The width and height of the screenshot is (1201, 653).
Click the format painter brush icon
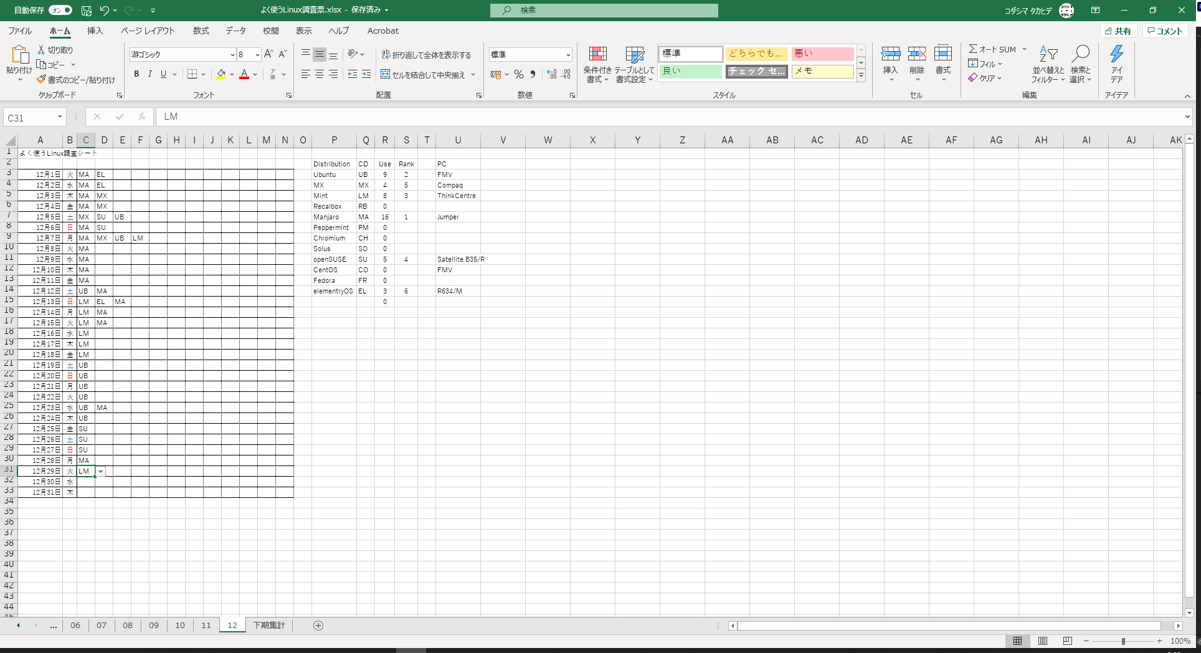41,80
